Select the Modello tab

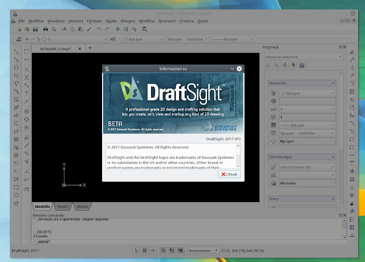click(42, 206)
